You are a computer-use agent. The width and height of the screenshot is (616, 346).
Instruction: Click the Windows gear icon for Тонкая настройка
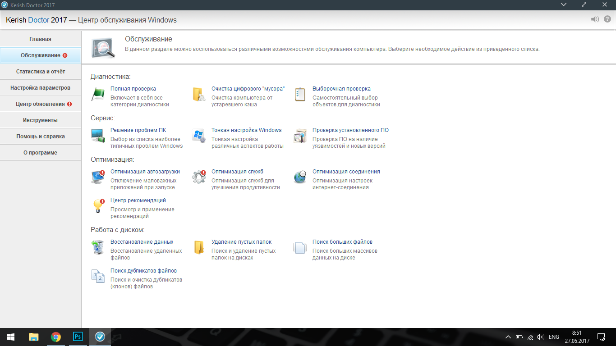tap(199, 136)
